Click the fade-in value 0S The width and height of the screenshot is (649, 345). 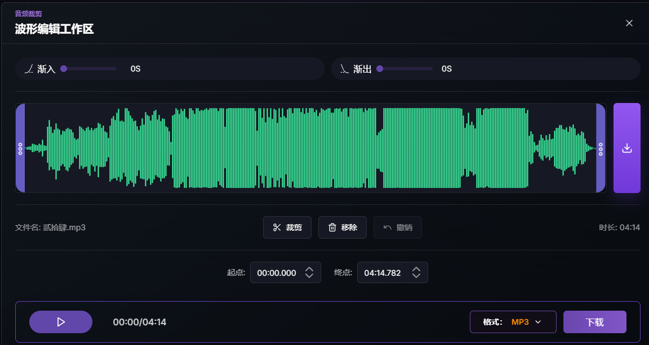pyautogui.click(x=135, y=69)
